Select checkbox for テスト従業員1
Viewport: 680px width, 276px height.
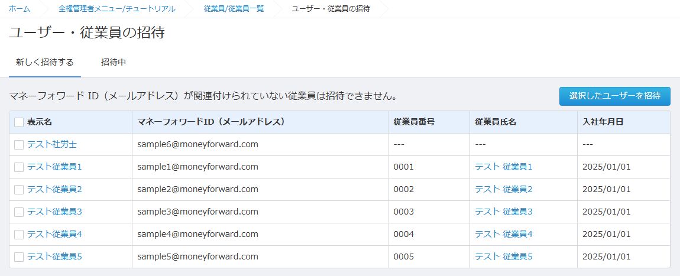(19, 167)
